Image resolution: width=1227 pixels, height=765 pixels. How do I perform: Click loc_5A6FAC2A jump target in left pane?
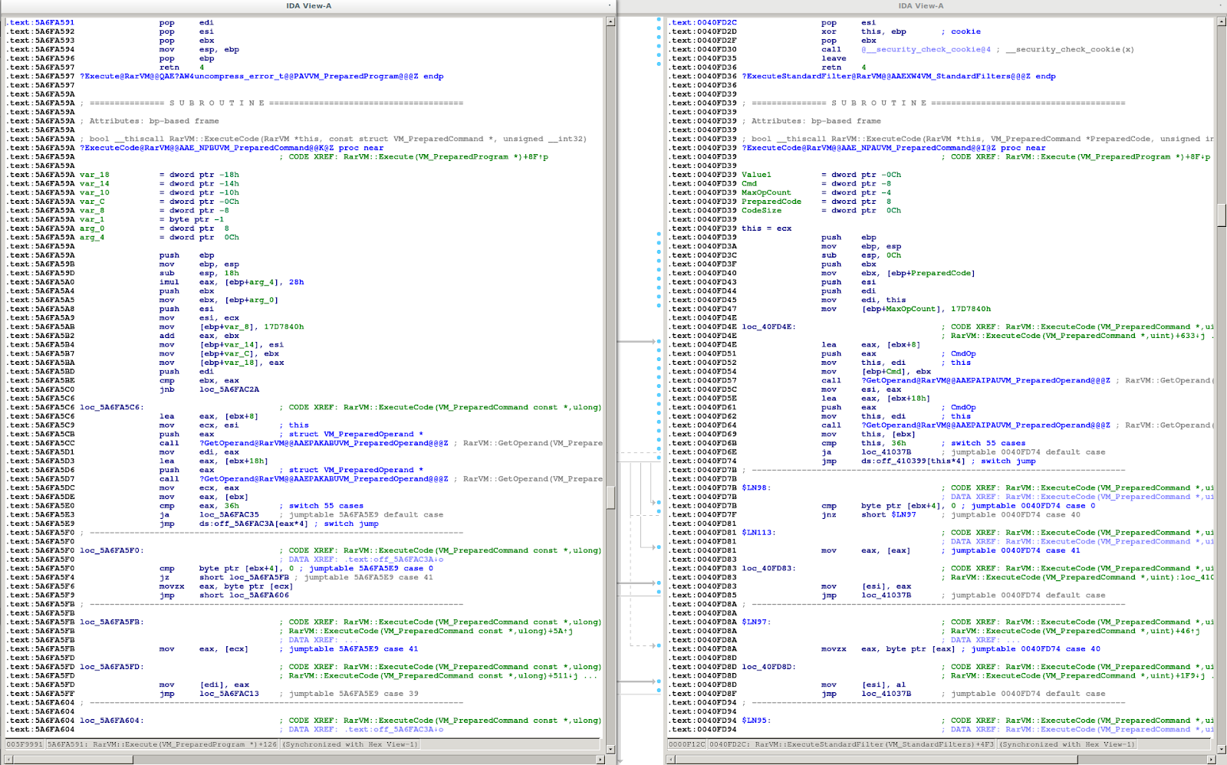pyautogui.click(x=229, y=389)
